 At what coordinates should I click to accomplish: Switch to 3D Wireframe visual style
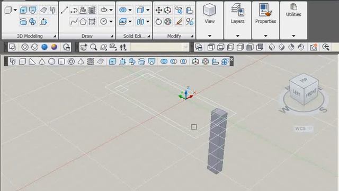[x=25, y=47]
